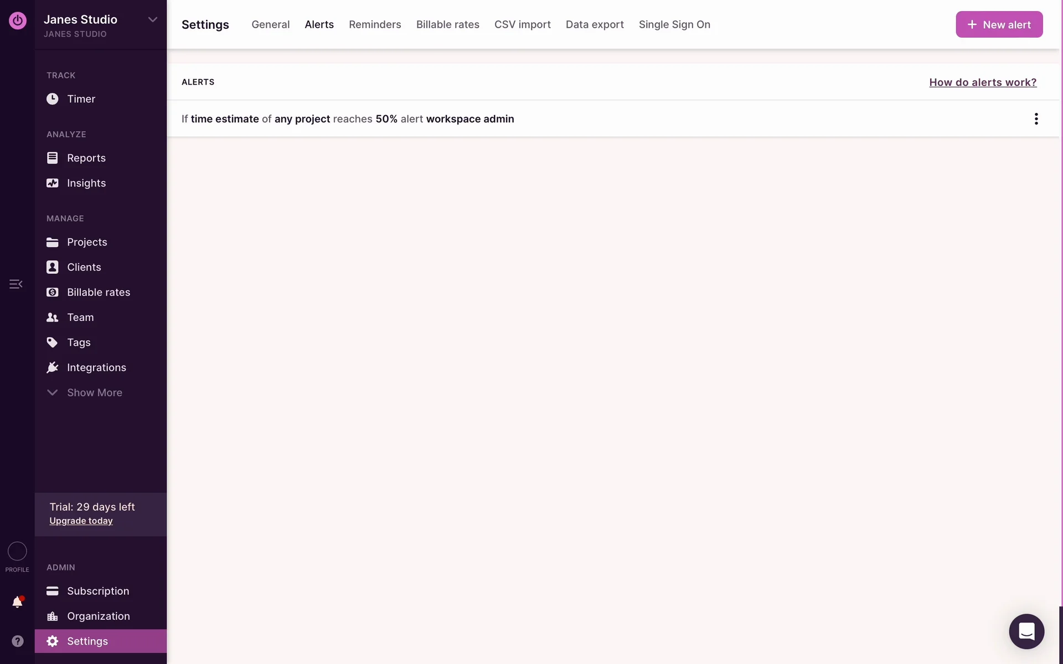Click the Tags label icon
Viewport: 1063px width, 664px height.
click(52, 343)
